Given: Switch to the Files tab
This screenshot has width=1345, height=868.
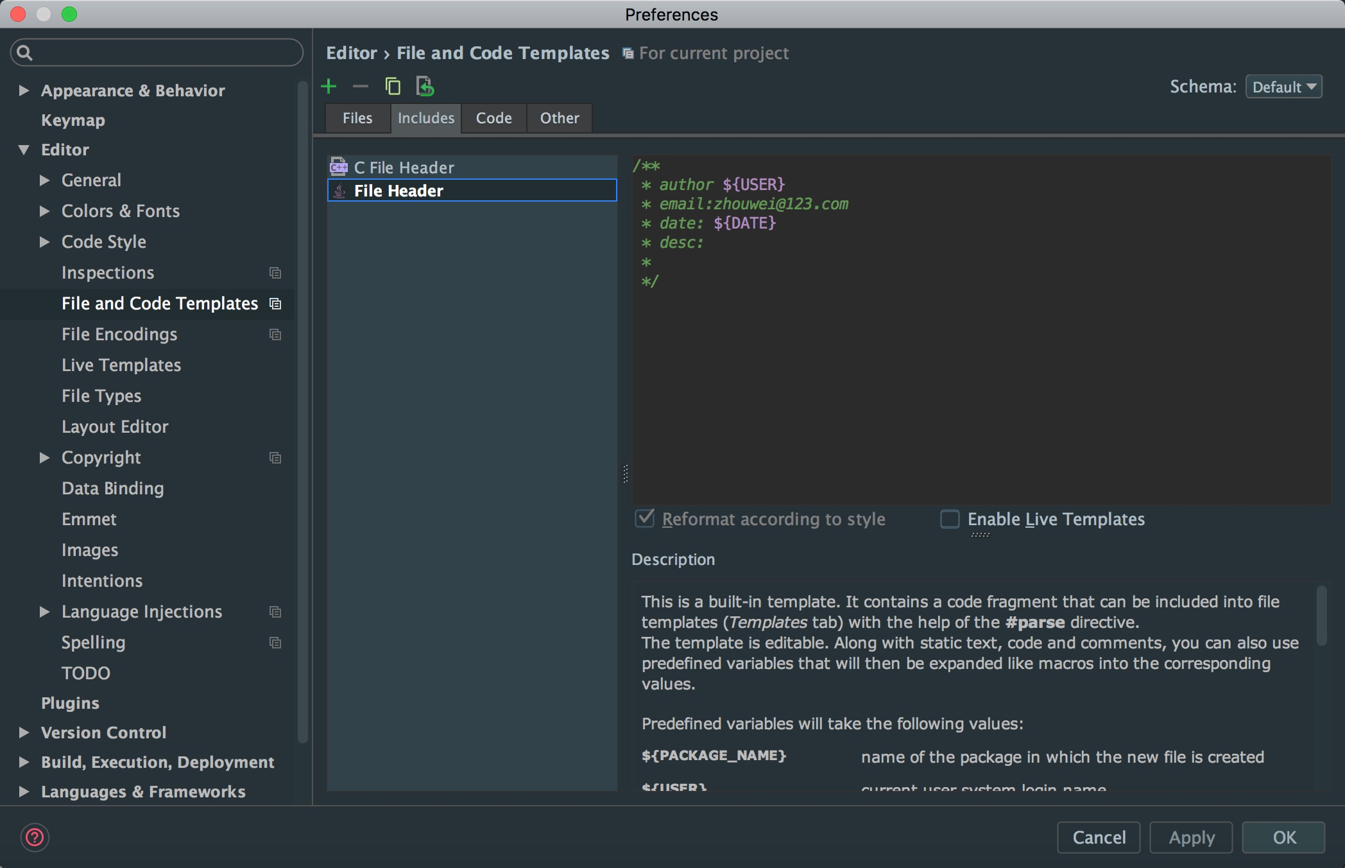Looking at the screenshot, I should 357,118.
